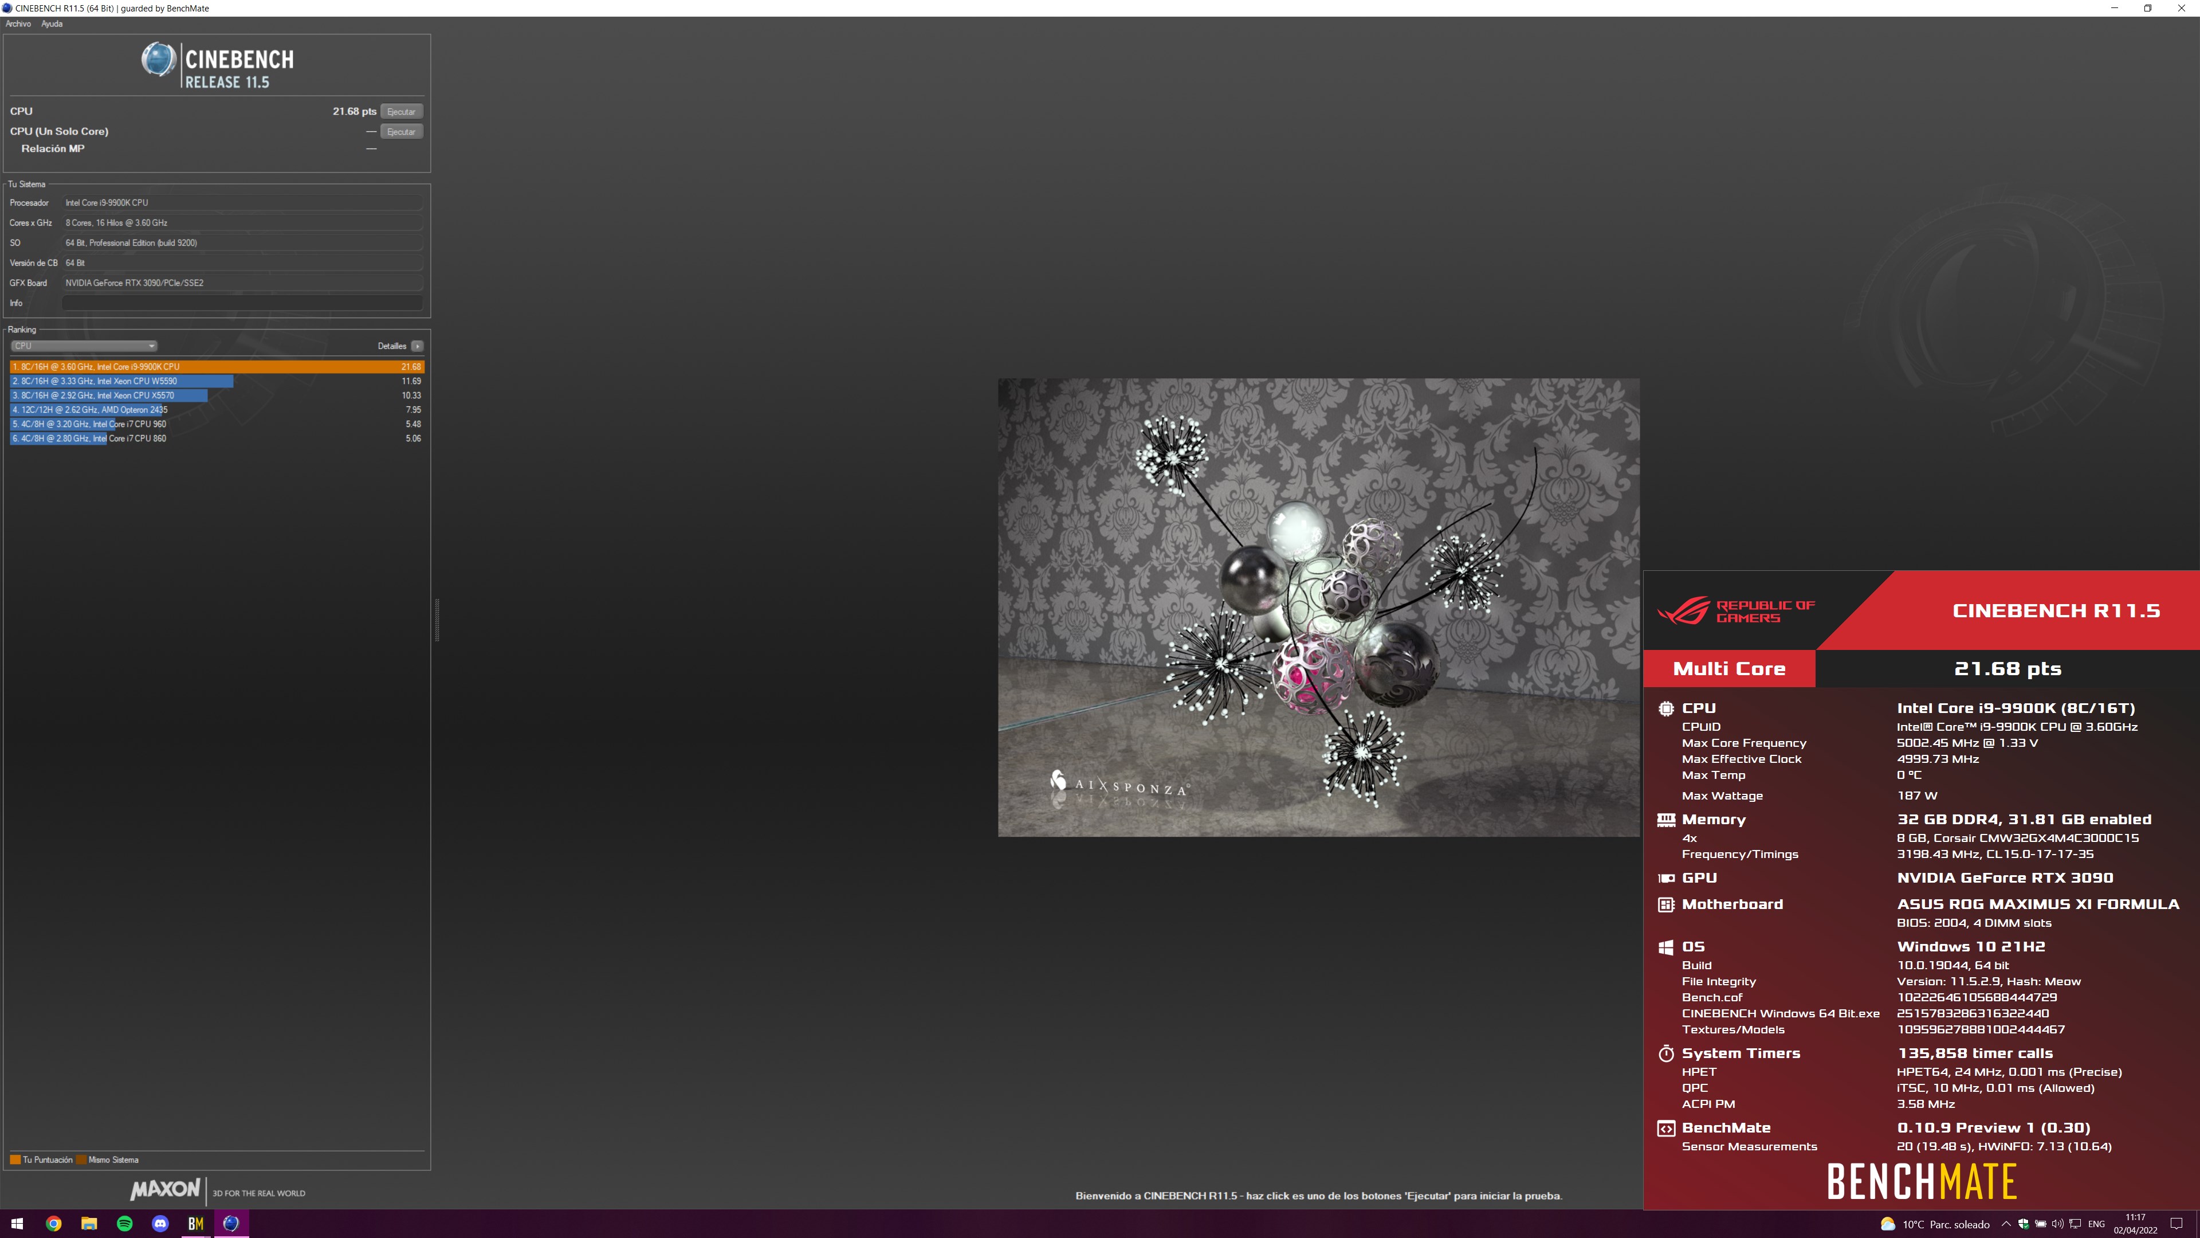2200x1238 pixels.
Task: Run the CPU multi-core test with Ejecutar
Action: (402, 112)
